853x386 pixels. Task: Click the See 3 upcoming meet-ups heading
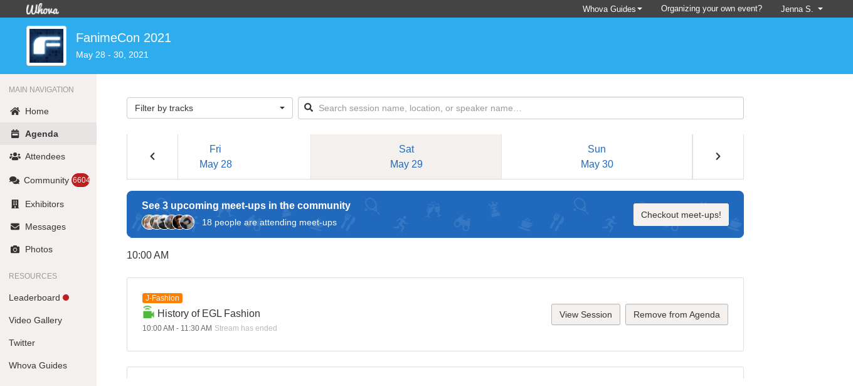point(246,205)
